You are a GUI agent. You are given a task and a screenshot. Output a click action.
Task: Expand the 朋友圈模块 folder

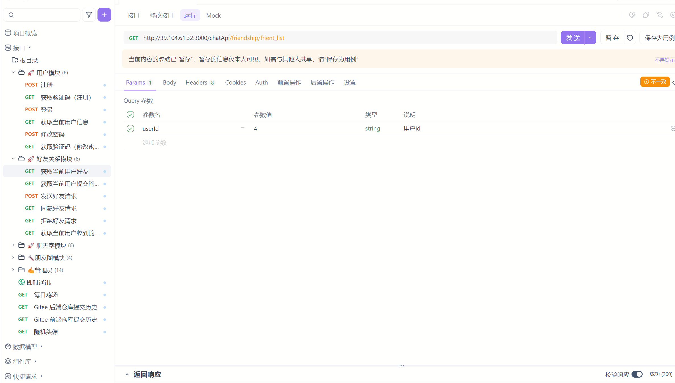[x=13, y=257]
